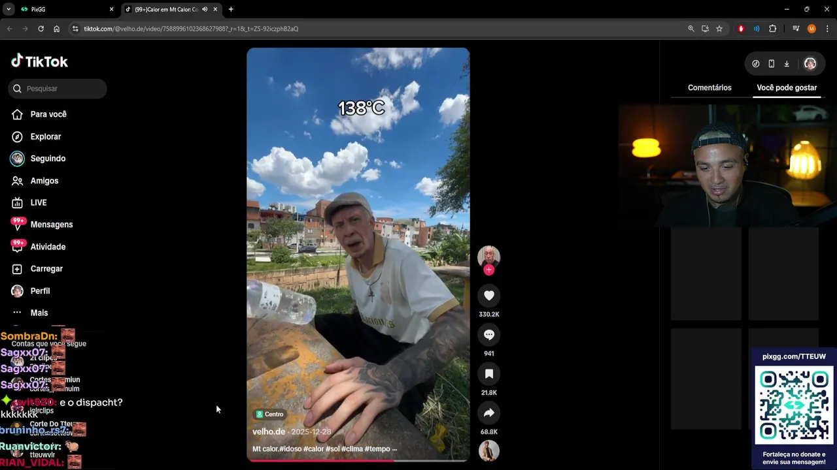Click the #idoso hashtag
This screenshot has height=470, width=837.
[291, 449]
